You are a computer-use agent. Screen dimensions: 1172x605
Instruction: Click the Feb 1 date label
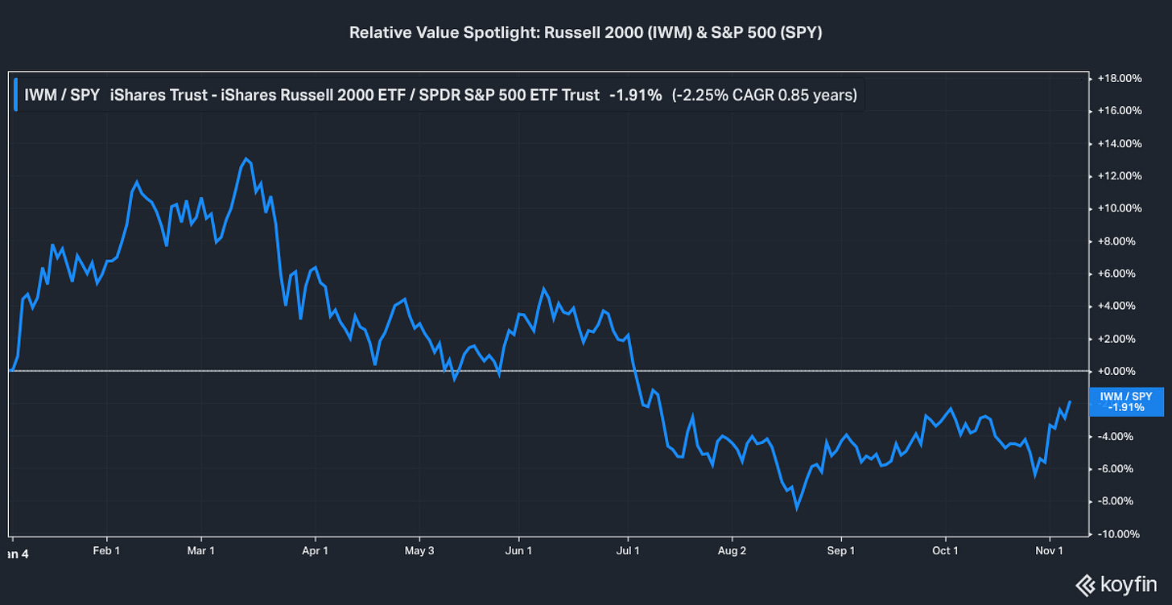(x=106, y=551)
